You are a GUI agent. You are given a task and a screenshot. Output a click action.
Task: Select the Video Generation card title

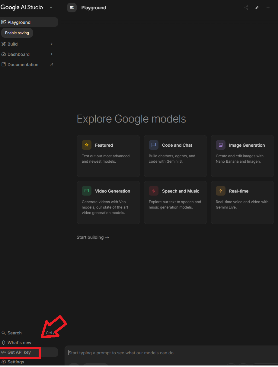coord(113,191)
